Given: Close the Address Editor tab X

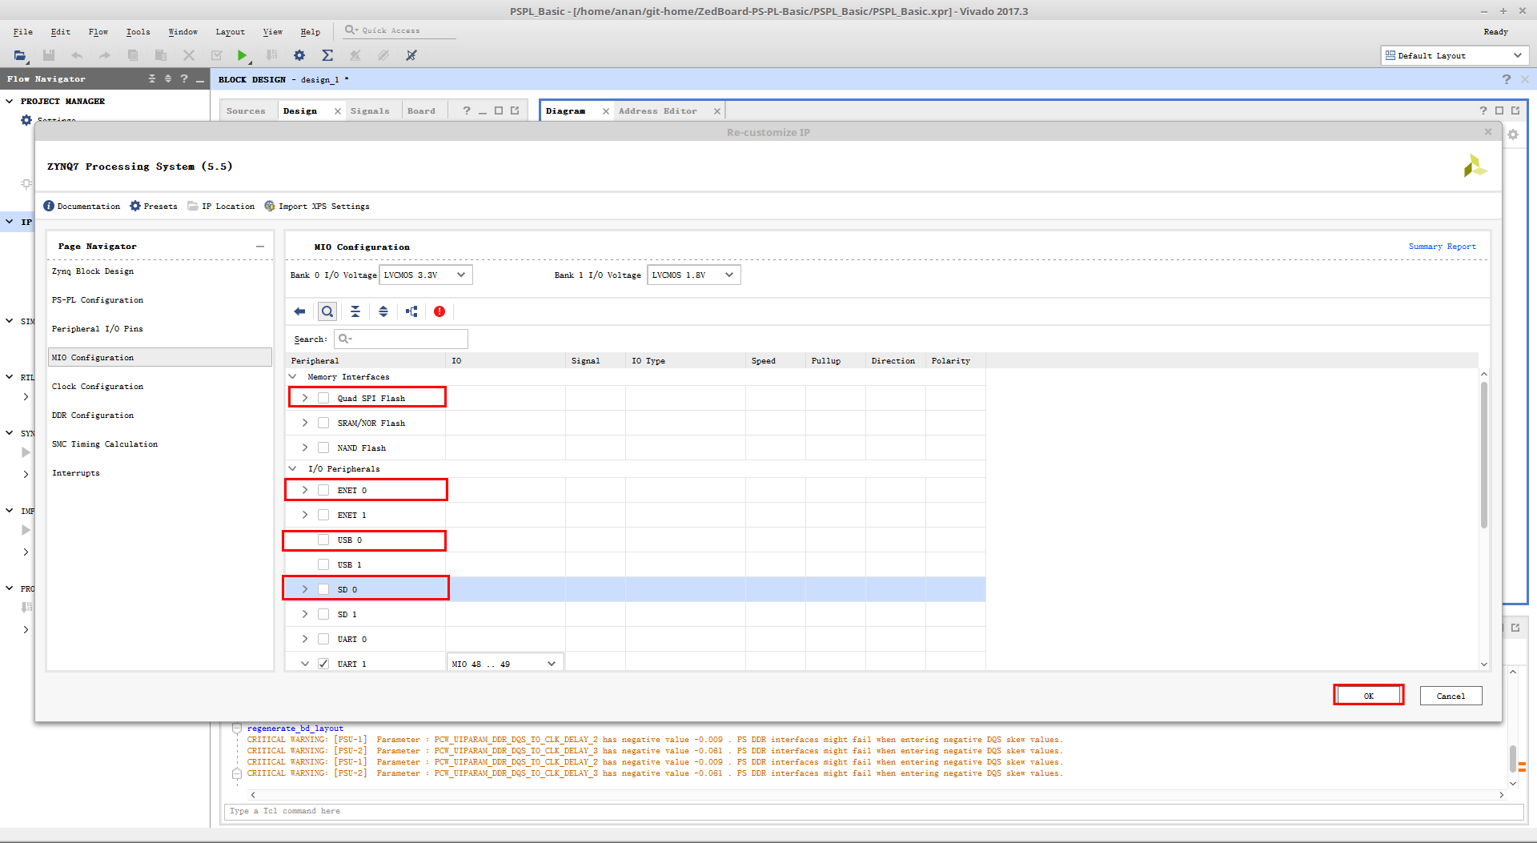Looking at the screenshot, I should point(717,111).
